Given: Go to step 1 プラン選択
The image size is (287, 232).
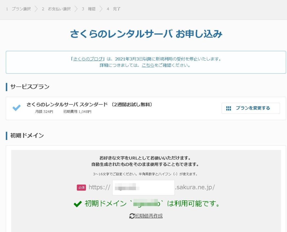Looking at the screenshot, I should (x=18, y=9).
